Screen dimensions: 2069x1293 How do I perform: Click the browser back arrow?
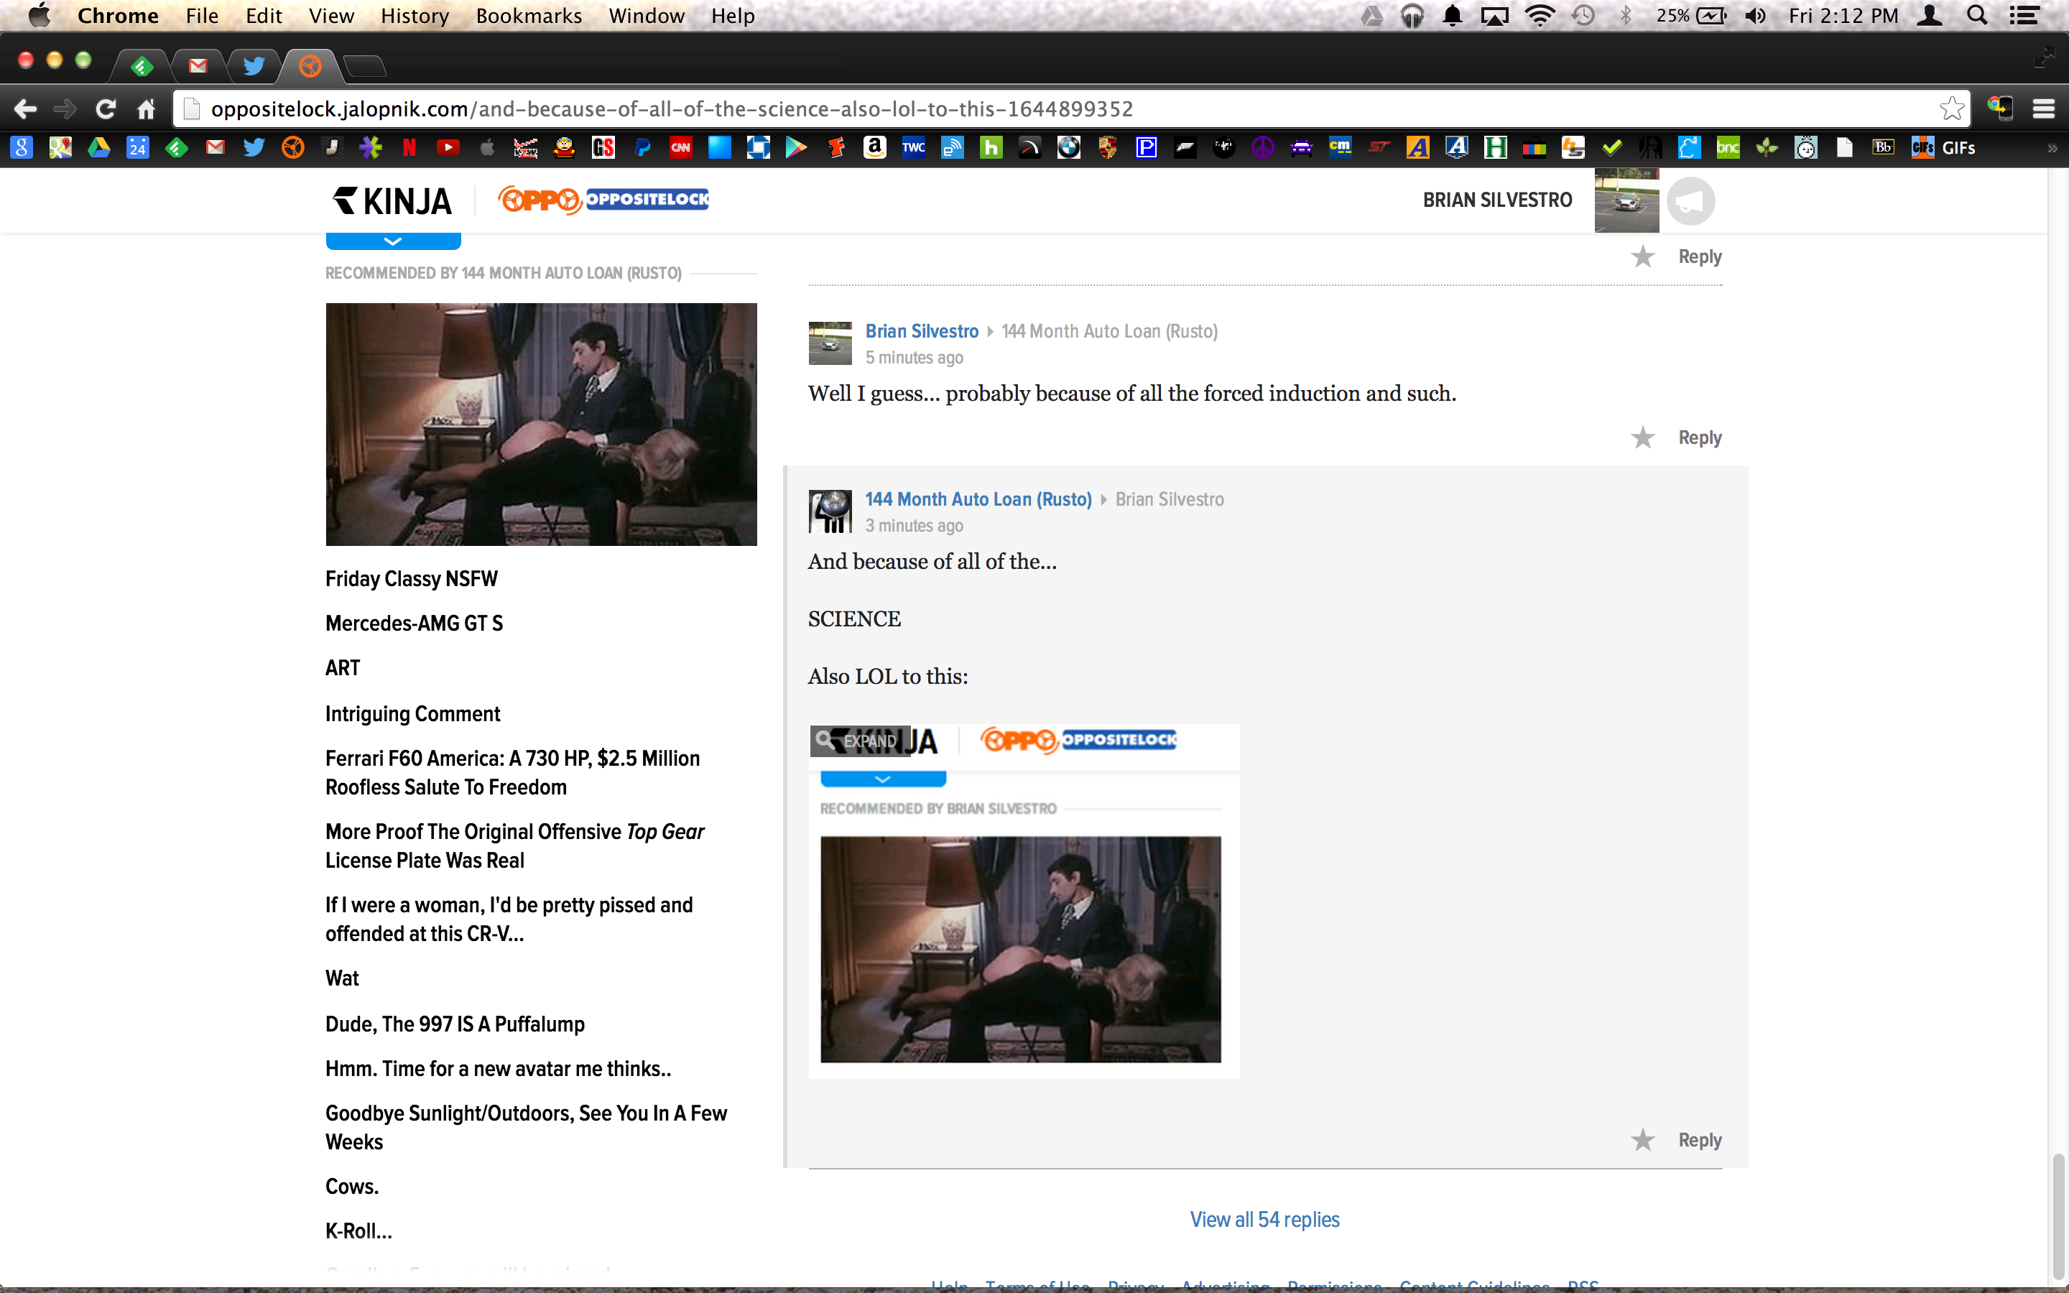click(x=26, y=108)
